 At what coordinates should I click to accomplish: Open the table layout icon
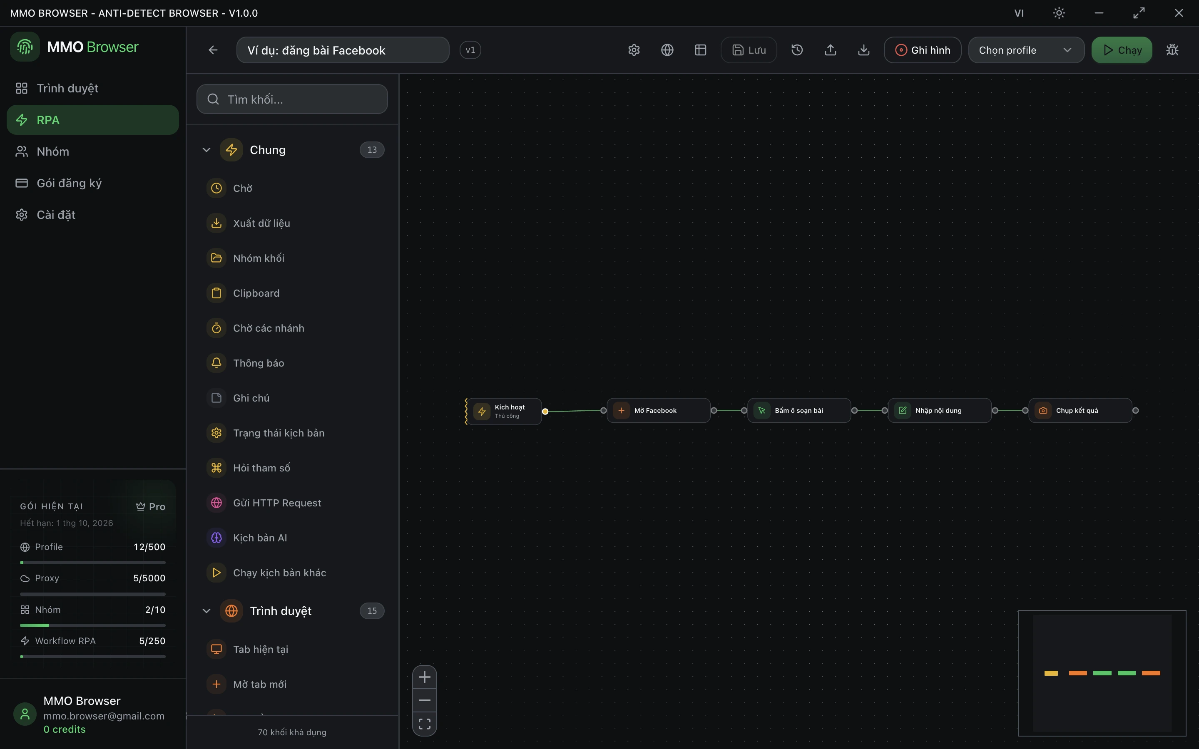700,50
